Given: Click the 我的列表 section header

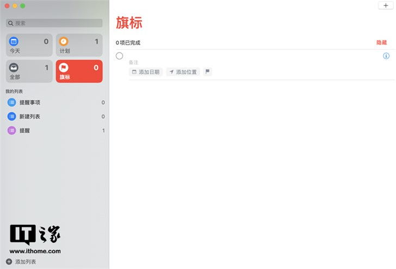Looking at the screenshot, I should (14, 91).
